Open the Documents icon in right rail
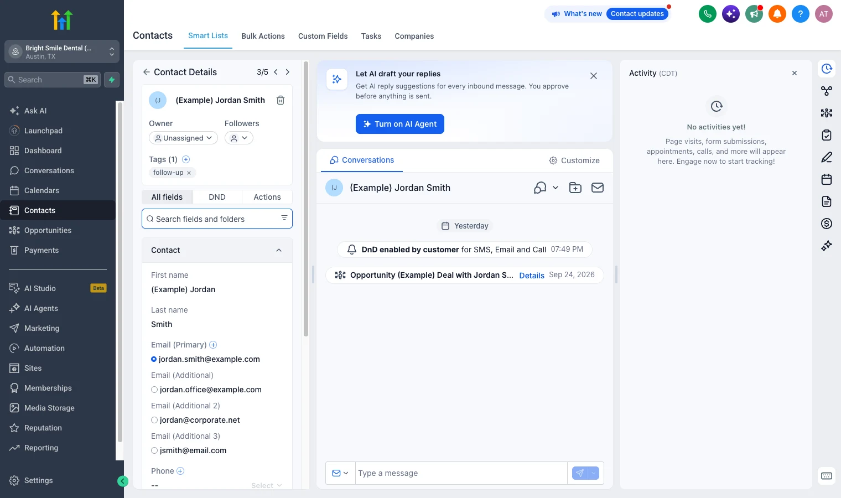This screenshot has height=498, width=841. coord(827,201)
